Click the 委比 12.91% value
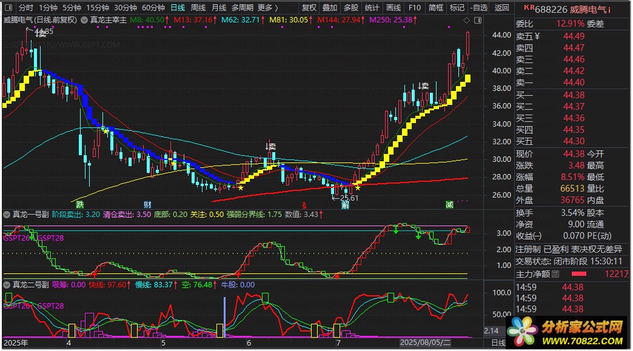Viewport: 633px width, 351px height. click(570, 24)
